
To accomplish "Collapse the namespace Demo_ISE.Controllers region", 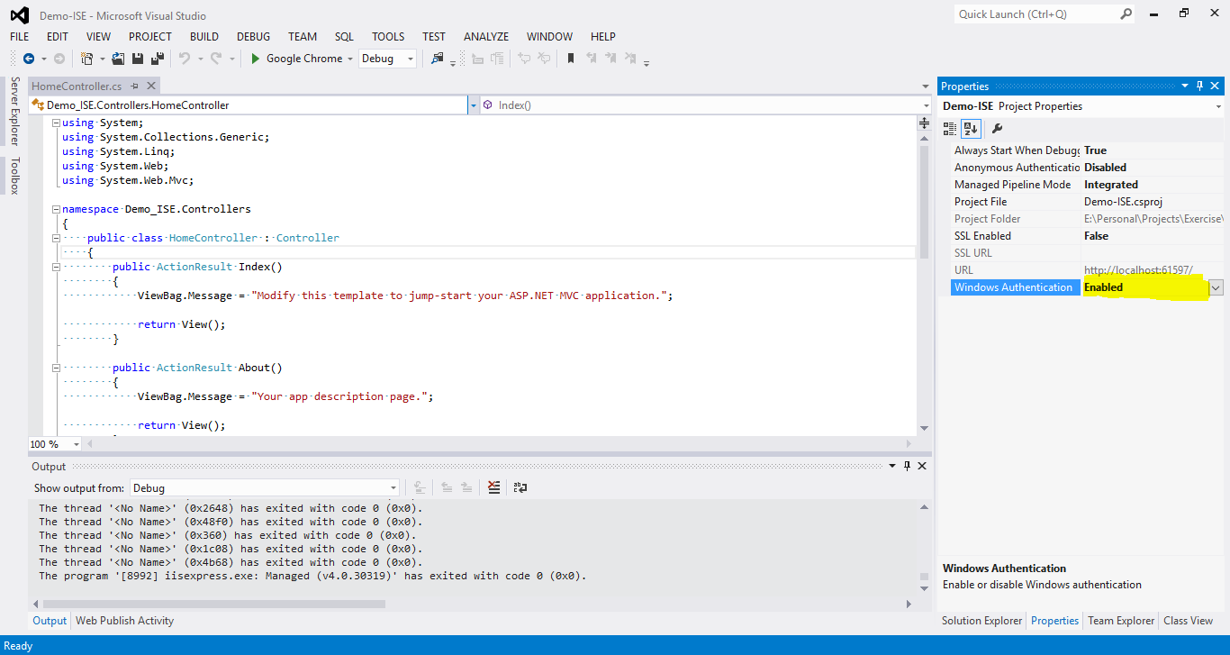I will click(x=56, y=209).
